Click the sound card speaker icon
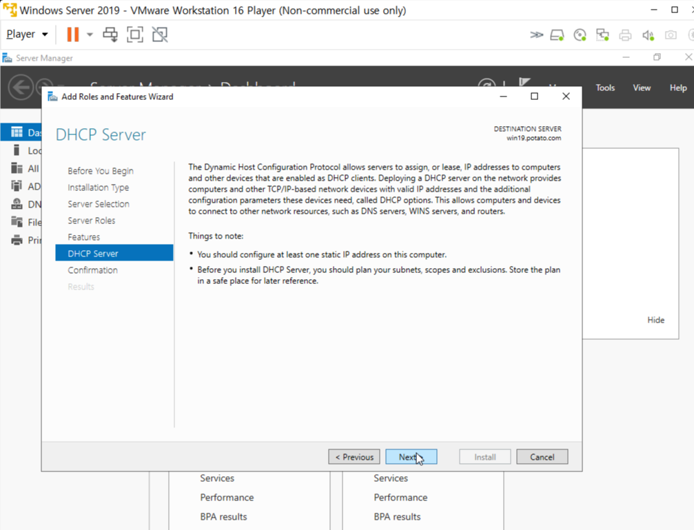 pyautogui.click(x=648, y=35)
